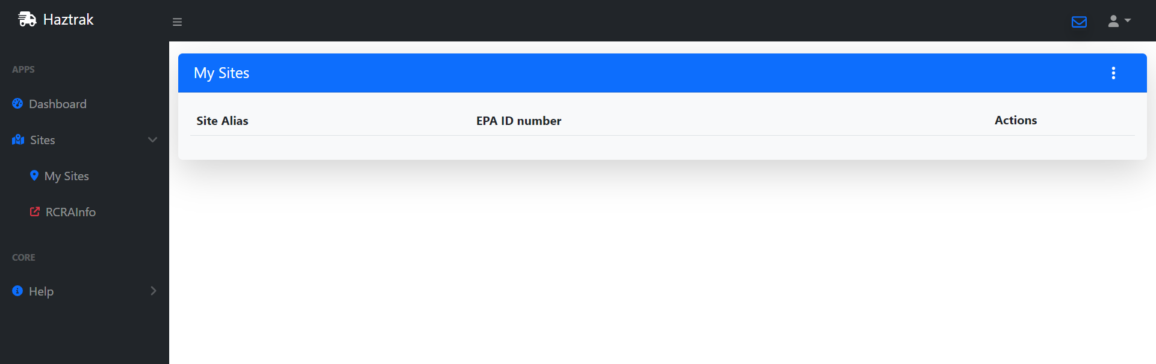Click the info icon beside Help
Screen dimensions: 1156x364
17,291
